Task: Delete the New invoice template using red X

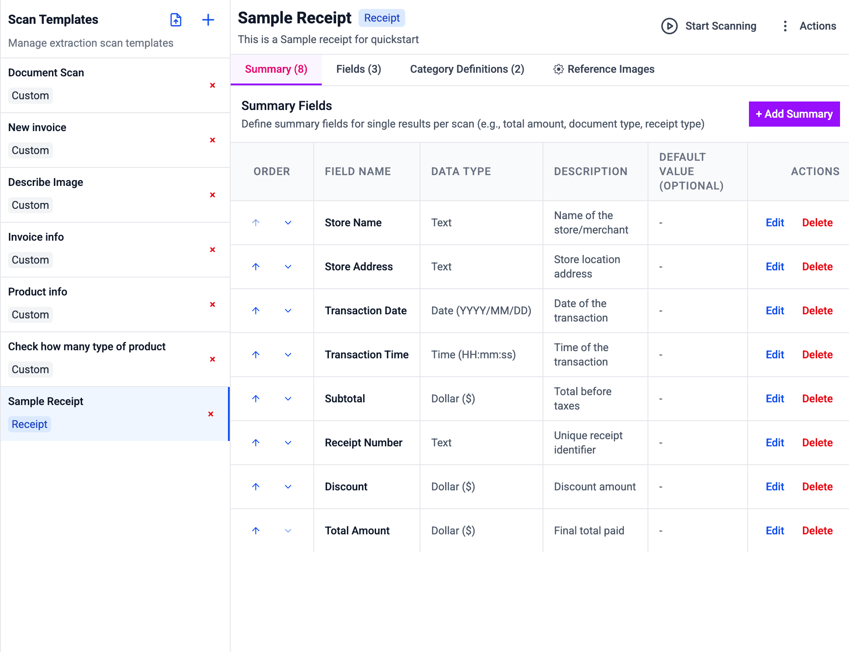Action: coord(212,140)
